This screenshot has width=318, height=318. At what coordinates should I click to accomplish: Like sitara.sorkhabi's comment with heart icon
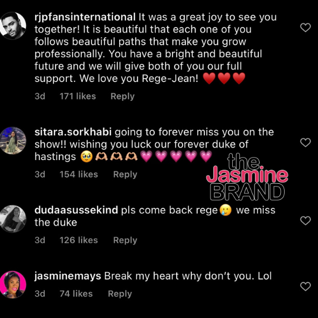[x=306, y=143]
